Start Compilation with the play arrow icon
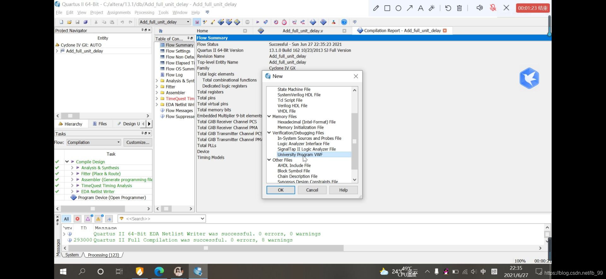Viewport: 606px width, 279px height. click(x=258, y=22)
